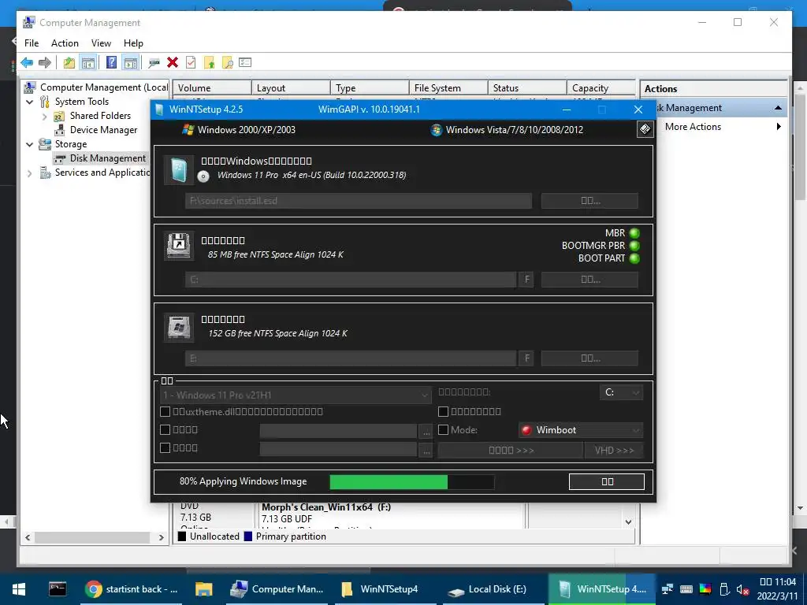Click the floppy boot drive icon in WinNTSetup
807x605 pixels.
coord(179,246)
